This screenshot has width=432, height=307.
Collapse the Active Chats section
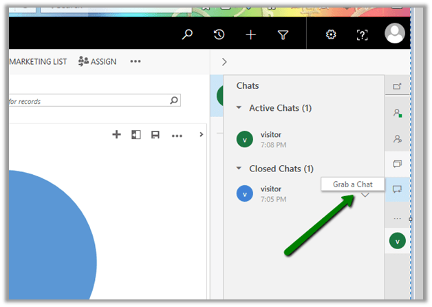239,107
